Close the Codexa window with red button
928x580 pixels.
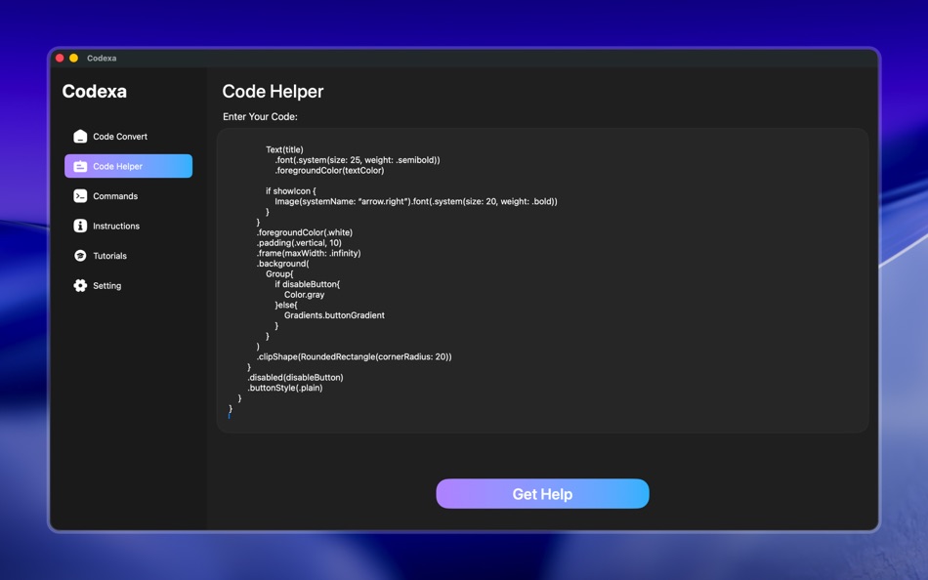point(60,58)
